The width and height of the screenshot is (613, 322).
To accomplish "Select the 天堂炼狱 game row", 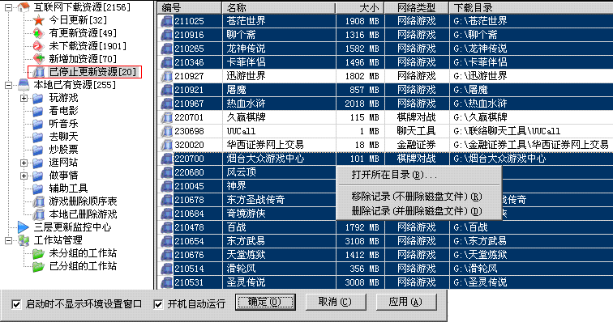I will point(385,255).
